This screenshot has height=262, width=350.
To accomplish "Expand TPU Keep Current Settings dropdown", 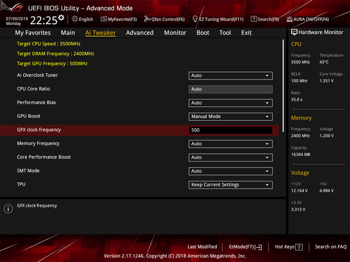I will 230,185.
